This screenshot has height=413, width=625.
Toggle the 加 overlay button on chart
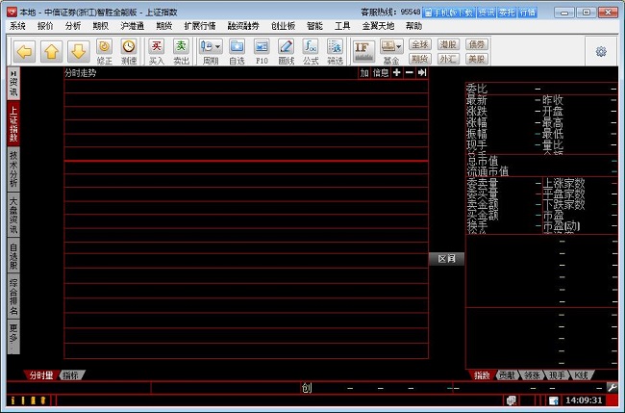[364, 73]
